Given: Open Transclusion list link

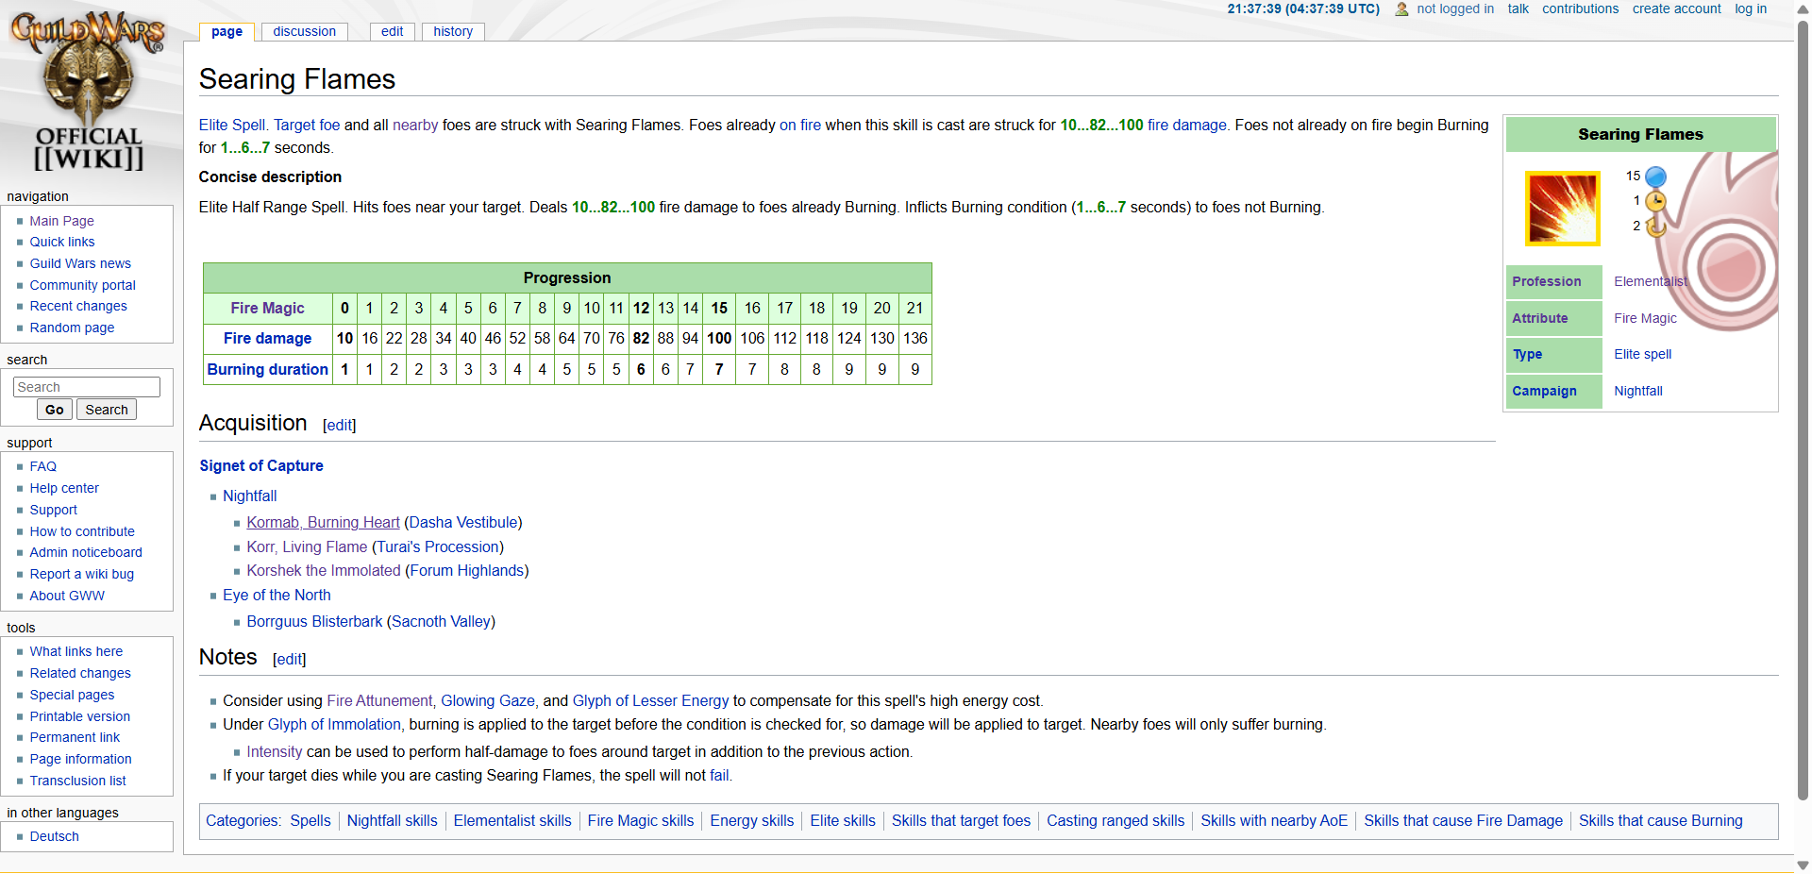Looking at the screenshot, I should tap(77, 781).
